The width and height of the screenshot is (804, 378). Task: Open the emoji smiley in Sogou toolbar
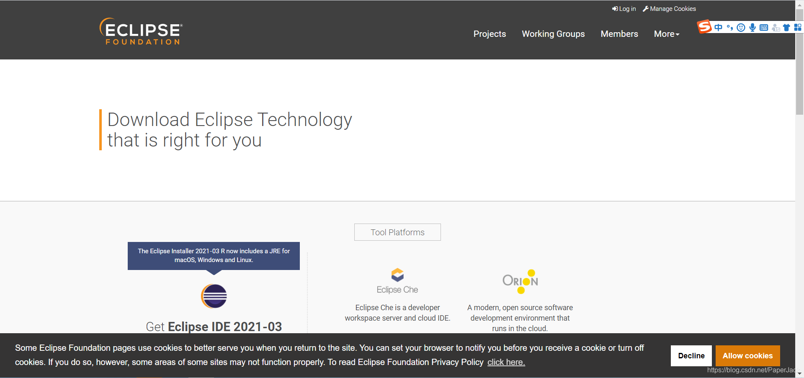pyautogui.click(x=741, y=28)
